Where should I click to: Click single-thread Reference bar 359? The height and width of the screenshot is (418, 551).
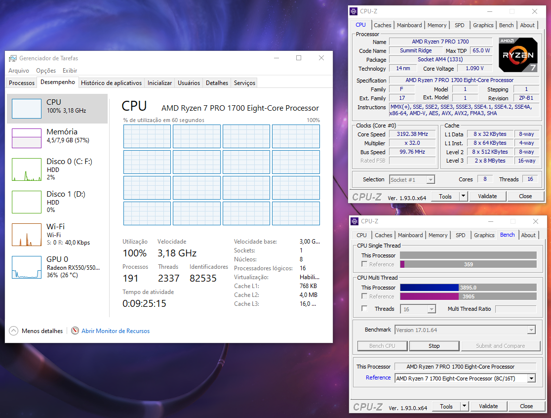pos(468,264)
